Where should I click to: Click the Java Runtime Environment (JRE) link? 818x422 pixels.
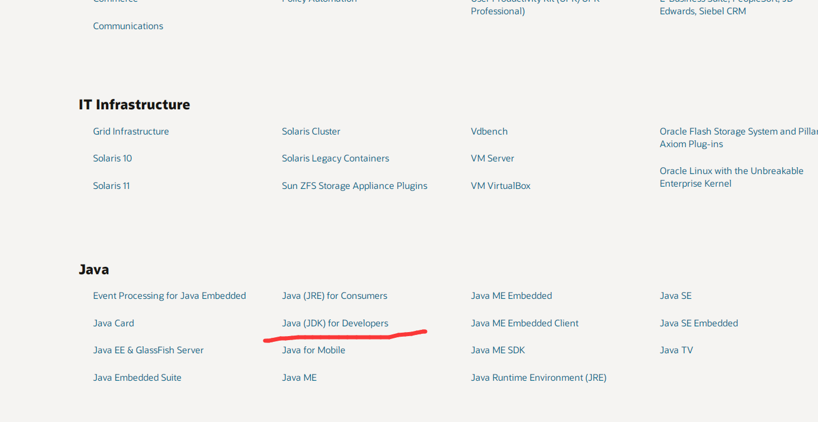point(538,377)
